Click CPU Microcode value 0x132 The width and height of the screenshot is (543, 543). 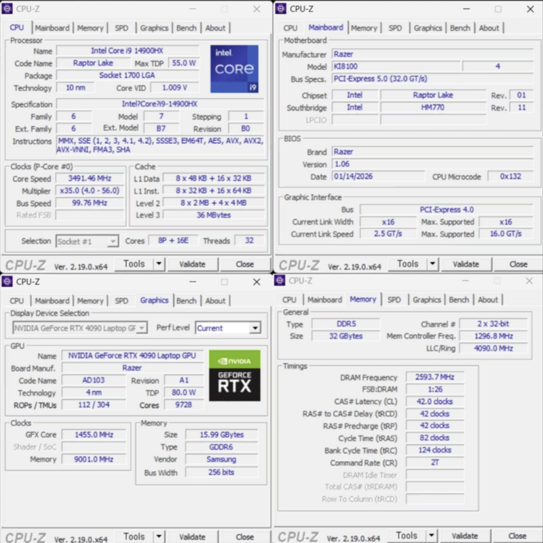click(510, 176)
